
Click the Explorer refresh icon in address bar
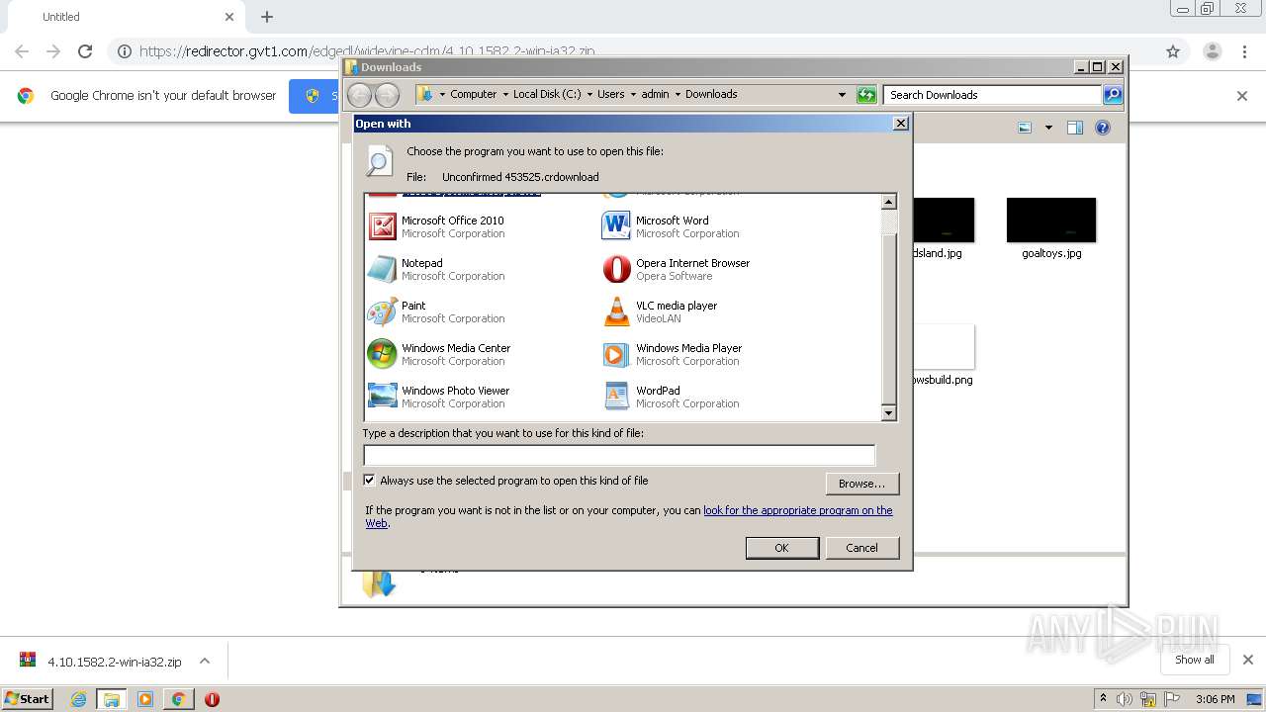coord(866,95)
